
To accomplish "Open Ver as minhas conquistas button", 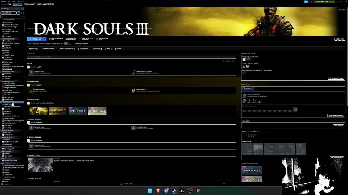I will tap(336, 115).
